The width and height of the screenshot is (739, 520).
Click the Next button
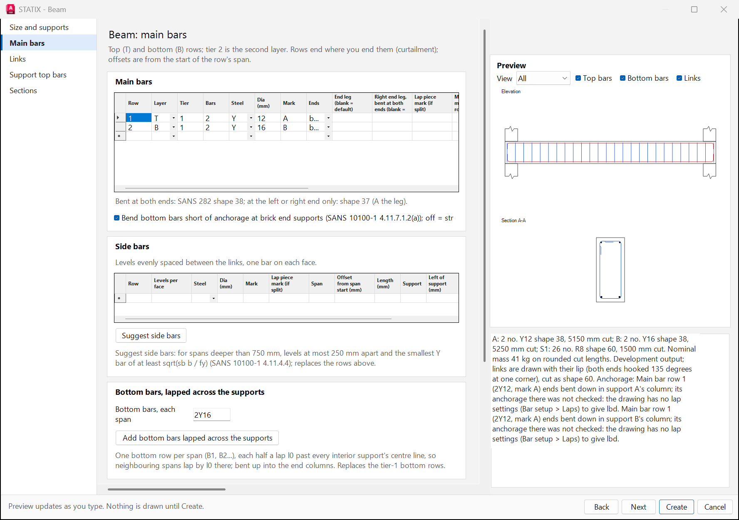638,507
